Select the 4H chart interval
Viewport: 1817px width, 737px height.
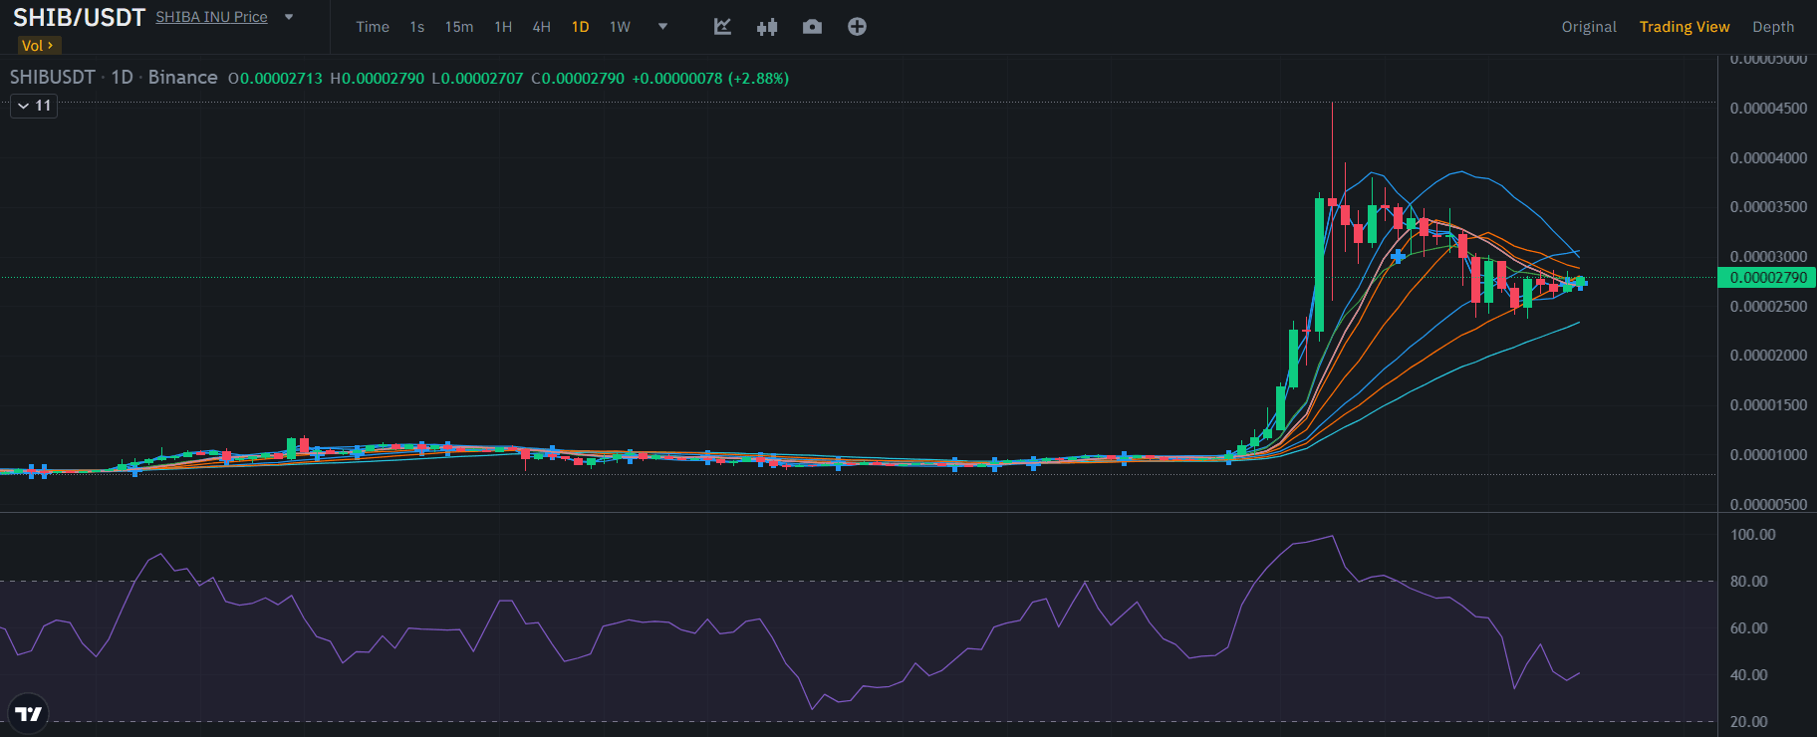(541, 27)
